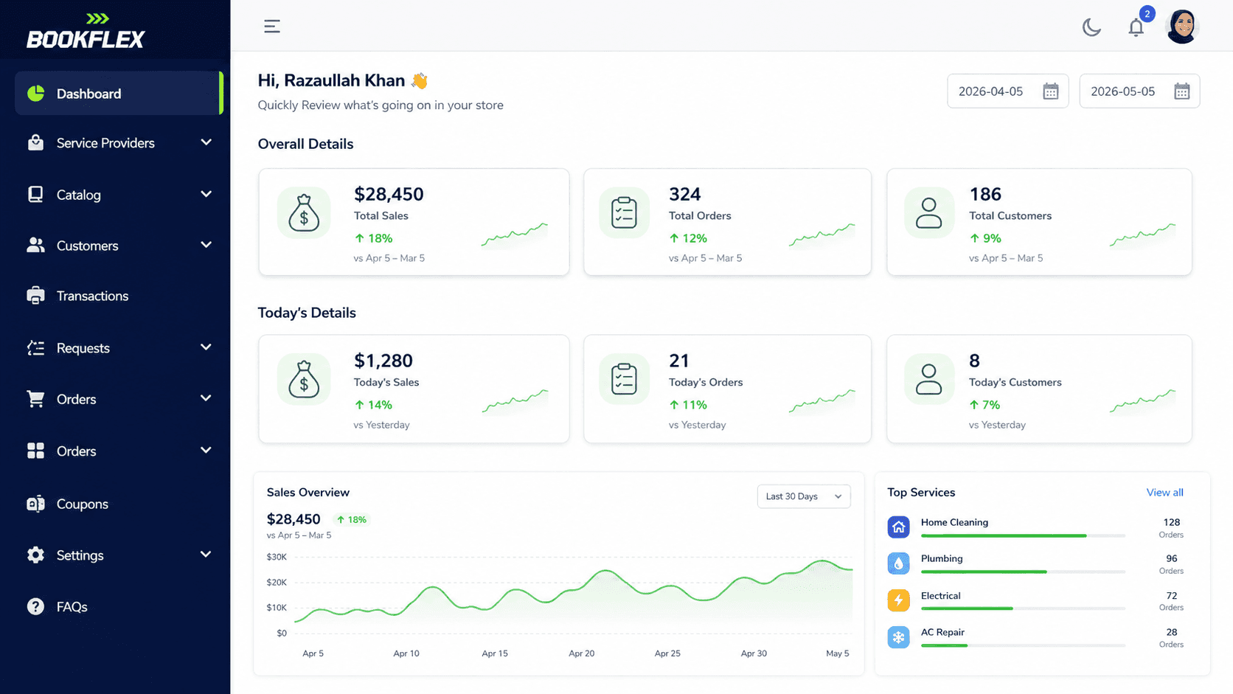The width and height of the screenshot is (1233, 694).
Task: Expand the Settings menu chevron
Action: [206, 555]
